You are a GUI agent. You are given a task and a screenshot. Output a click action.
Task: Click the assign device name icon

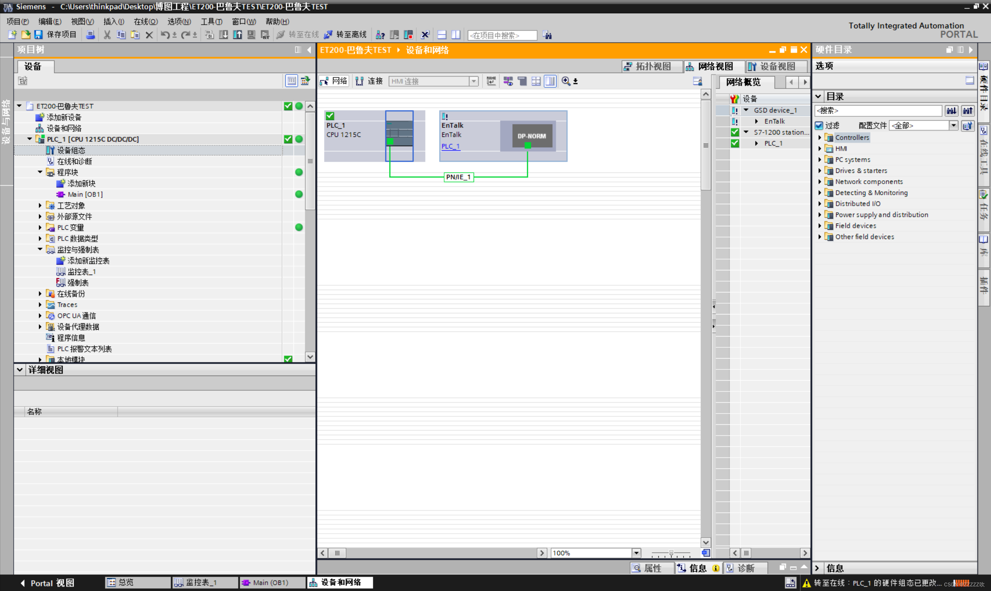pyautogui.click(x=491, y=81)
